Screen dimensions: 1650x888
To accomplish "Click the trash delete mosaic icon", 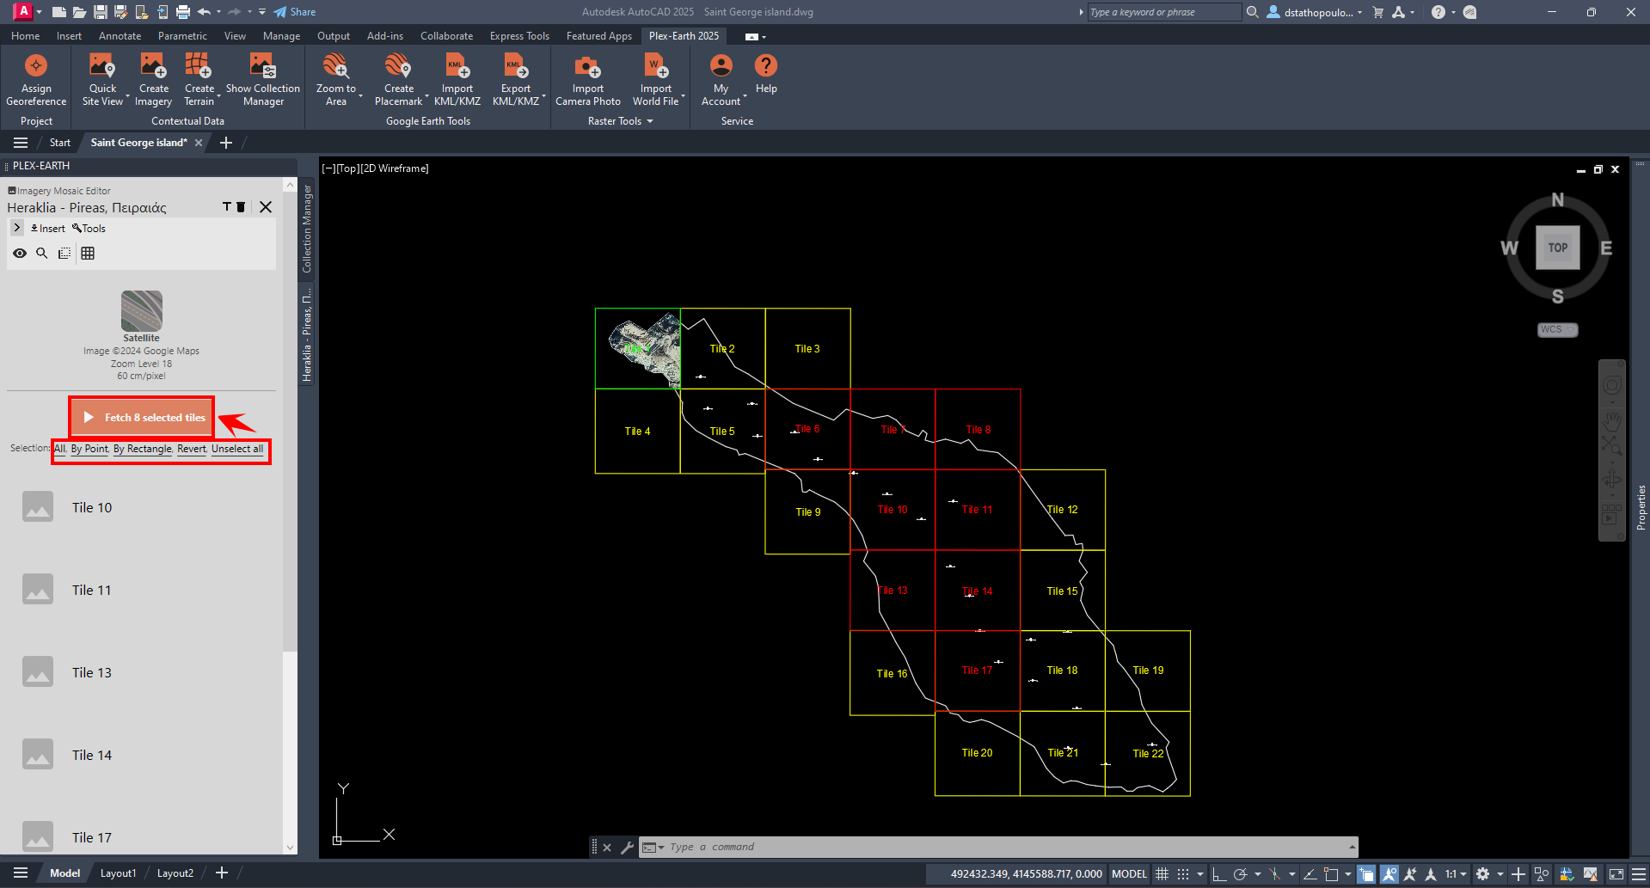I will [241, 207].
